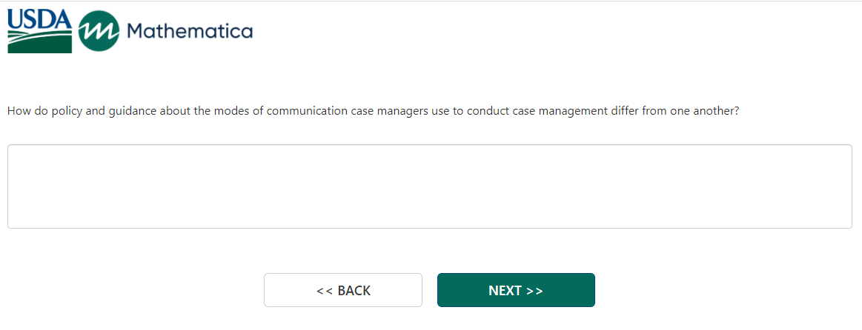Click the blue USDA lettering
Viewport: 862px width, 330px height.
point(39,19)
